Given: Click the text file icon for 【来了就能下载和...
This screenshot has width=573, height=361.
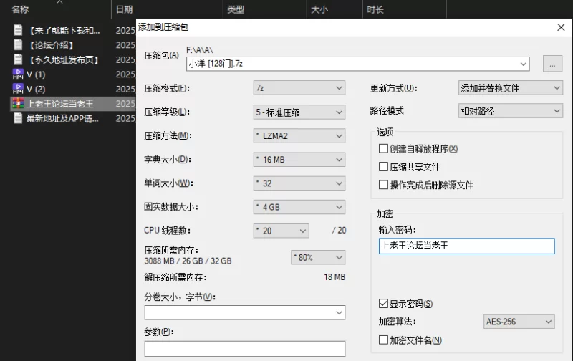Looking at the screenshot, I should coord(18,30).
